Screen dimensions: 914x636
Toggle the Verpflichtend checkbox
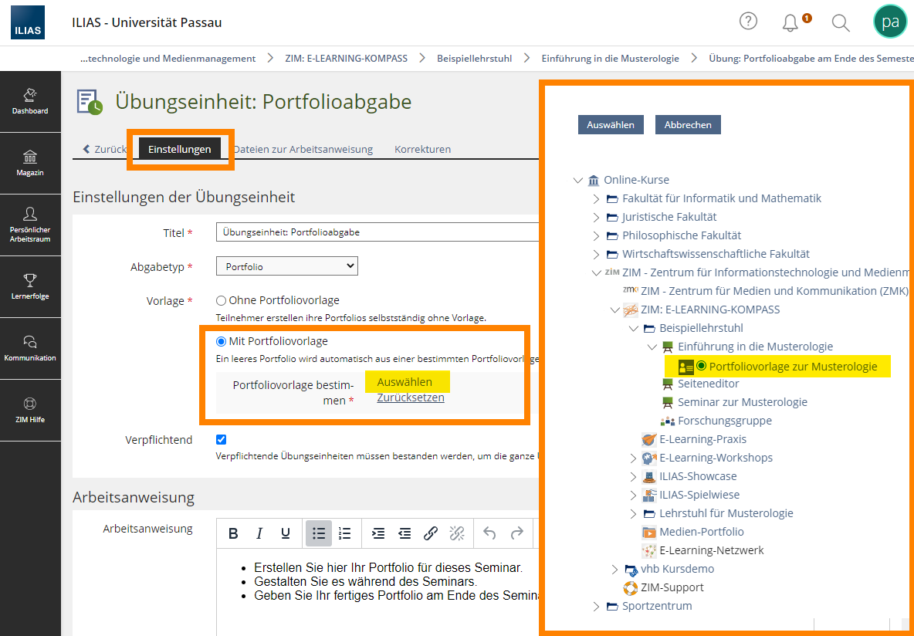(x=221, y=439)
